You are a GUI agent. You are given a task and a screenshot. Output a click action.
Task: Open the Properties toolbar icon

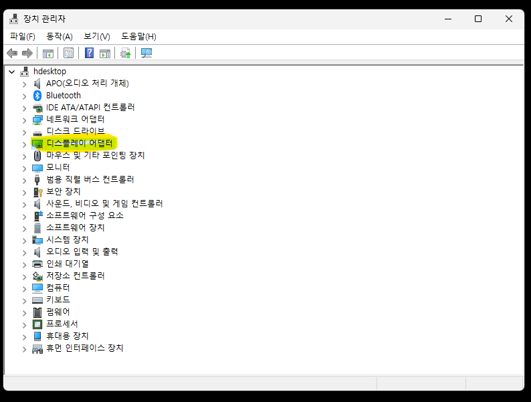pos(68,53)
